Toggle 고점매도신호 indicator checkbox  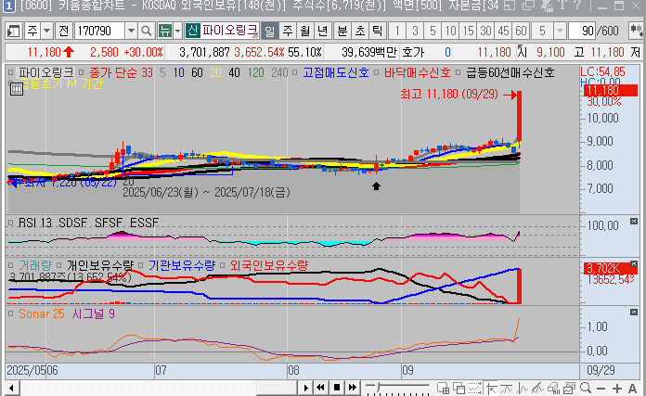point(294,72)
